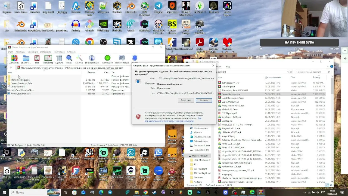Run the Антивирус scan tool in WinRAR

pyautogui.click(x=107, y=60)
